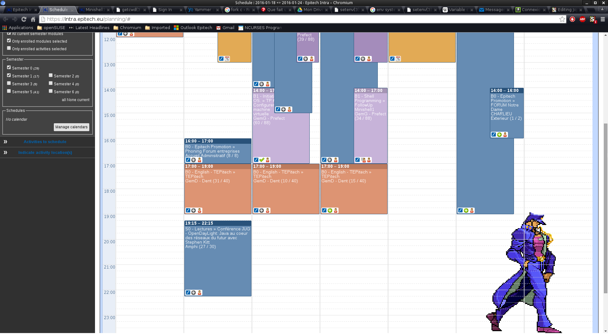Bookmark this page with the star icon
608x334 pixels.
tap(562, 19)
